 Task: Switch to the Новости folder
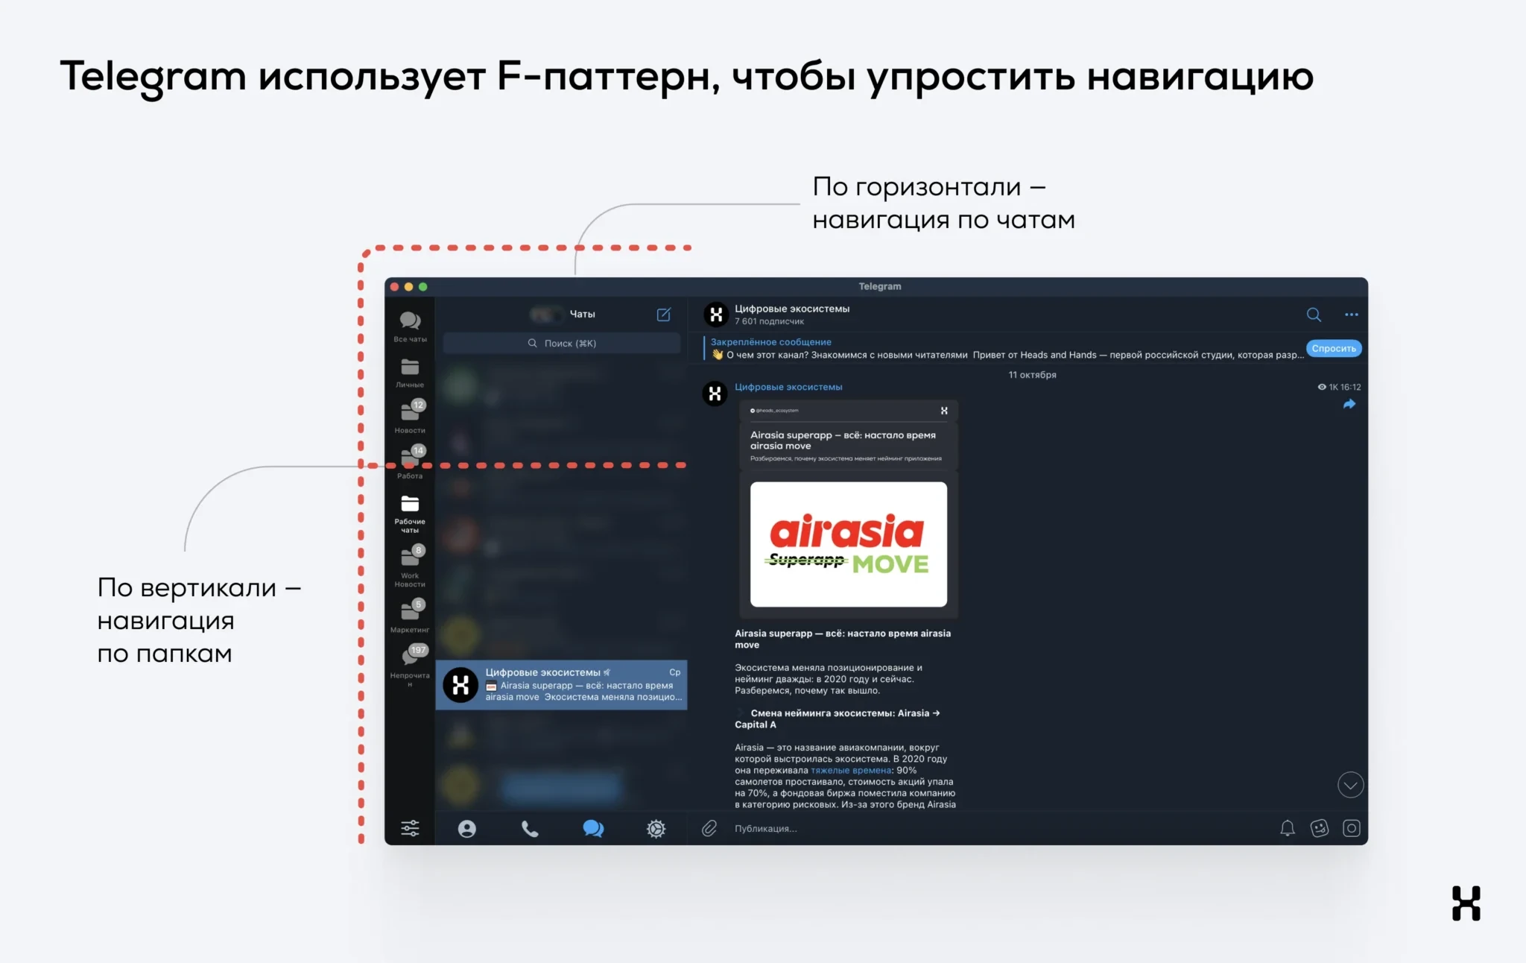point(410,417)
